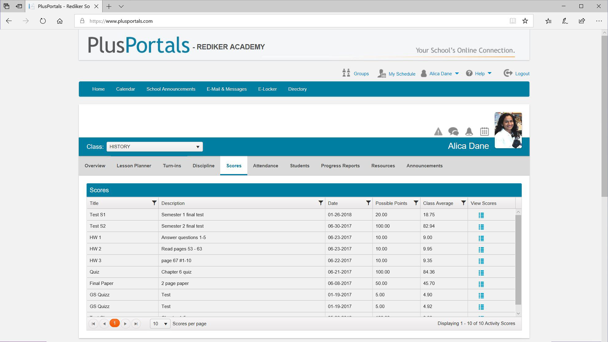Open the Progress Reports tab
Viewport: 608px width, 342px height.
pos(340,166)
